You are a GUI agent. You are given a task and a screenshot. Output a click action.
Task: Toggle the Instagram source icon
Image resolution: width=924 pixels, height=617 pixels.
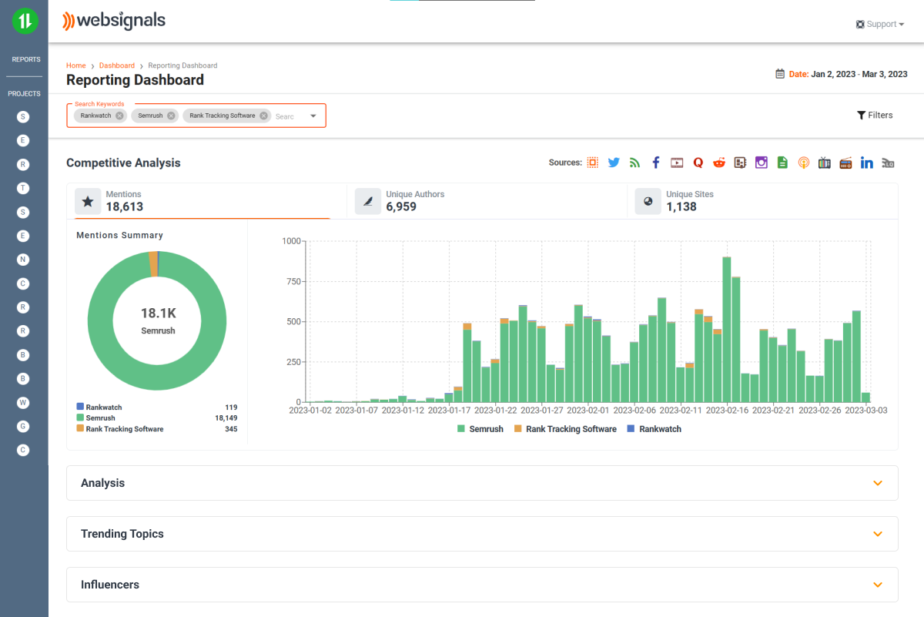762,163
